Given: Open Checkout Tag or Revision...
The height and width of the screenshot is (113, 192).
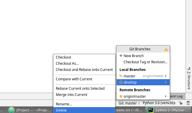Looking at the screenshot, I should (143, 62).
